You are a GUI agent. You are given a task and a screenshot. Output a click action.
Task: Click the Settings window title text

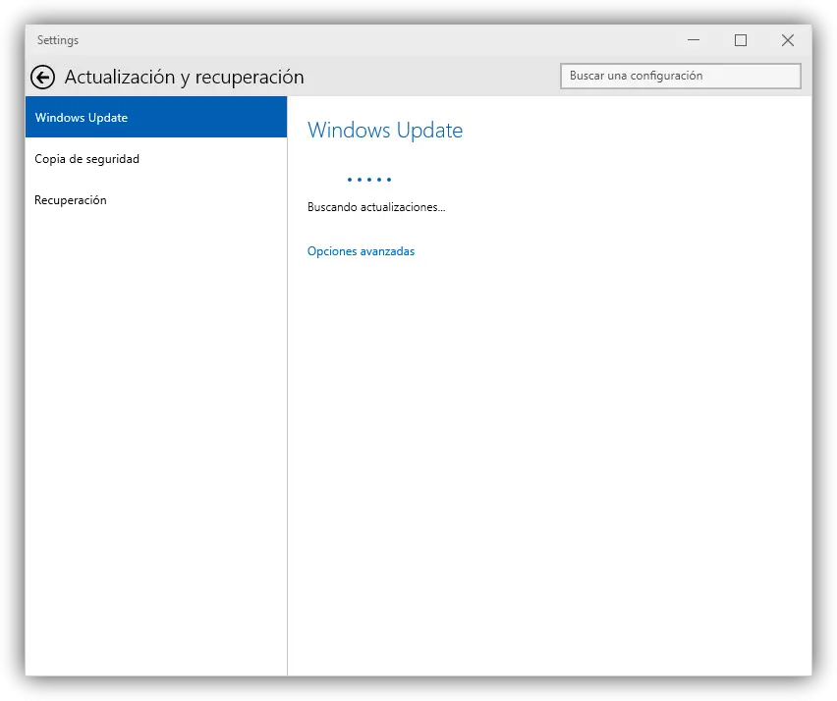point(58,40)
